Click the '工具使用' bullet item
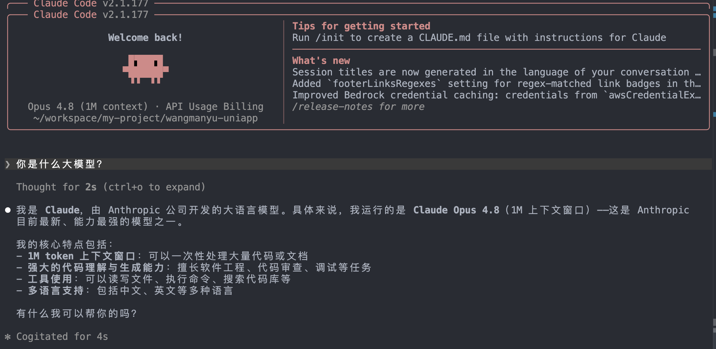The image size is (716, 349). (x=154, y=279)
